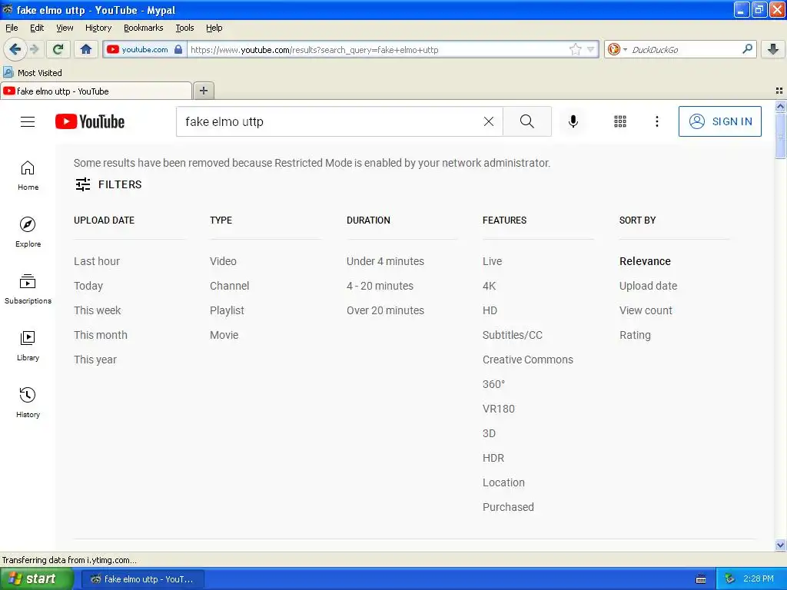This screenshot has width=787, height=590.
Task: Filter by This week
Action: tap(98, 310)
